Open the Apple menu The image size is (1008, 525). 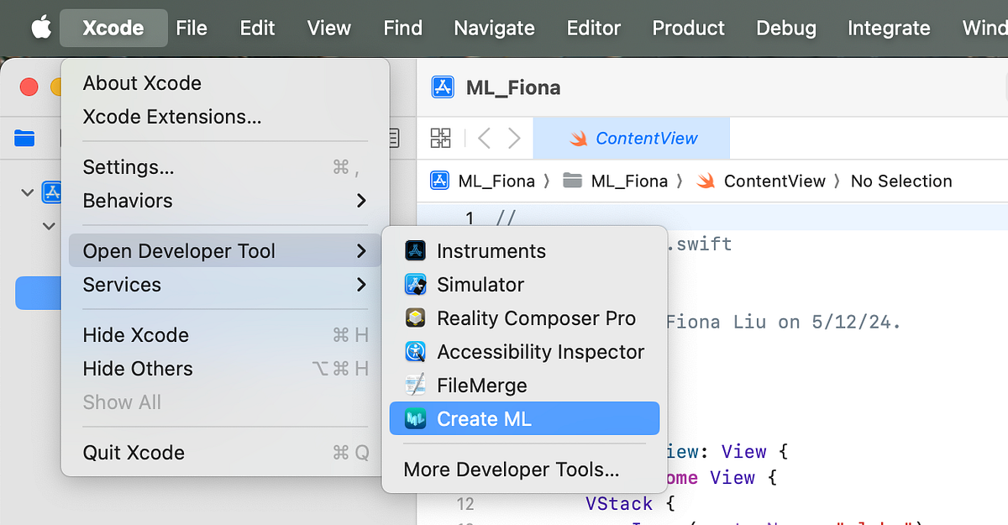[40, 28]
